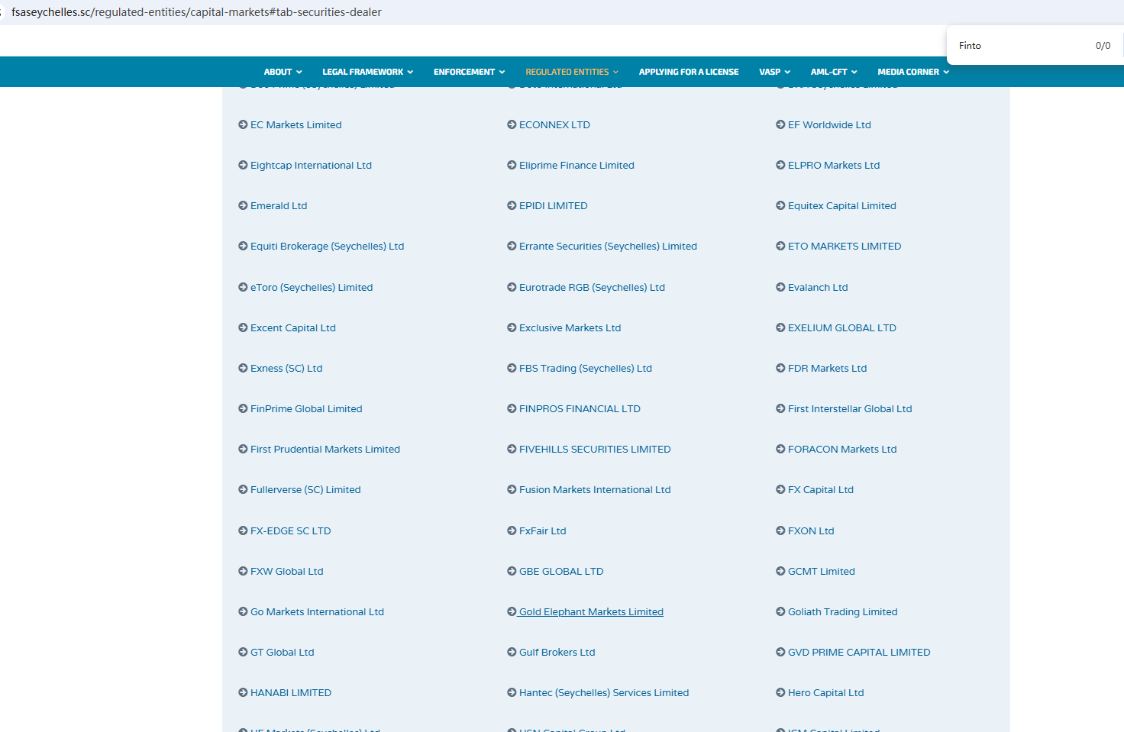Click the arrow icon beside Eliprime Finance Limited

click(x=512, y=165)
